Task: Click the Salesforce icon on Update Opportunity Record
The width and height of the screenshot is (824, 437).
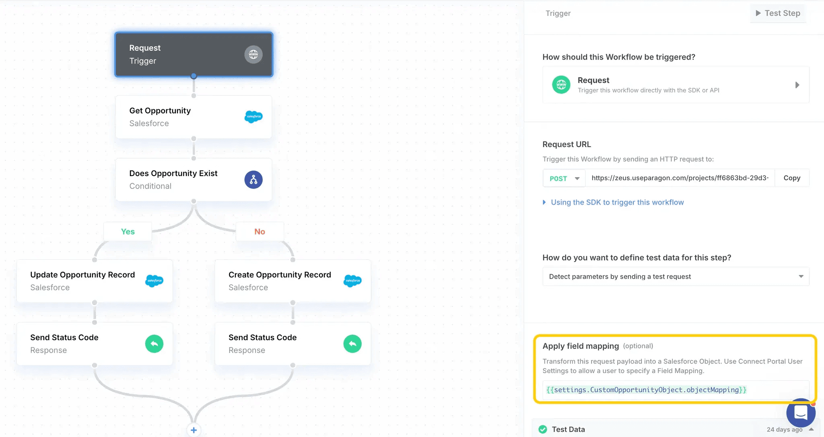Action: click(154, 281)
